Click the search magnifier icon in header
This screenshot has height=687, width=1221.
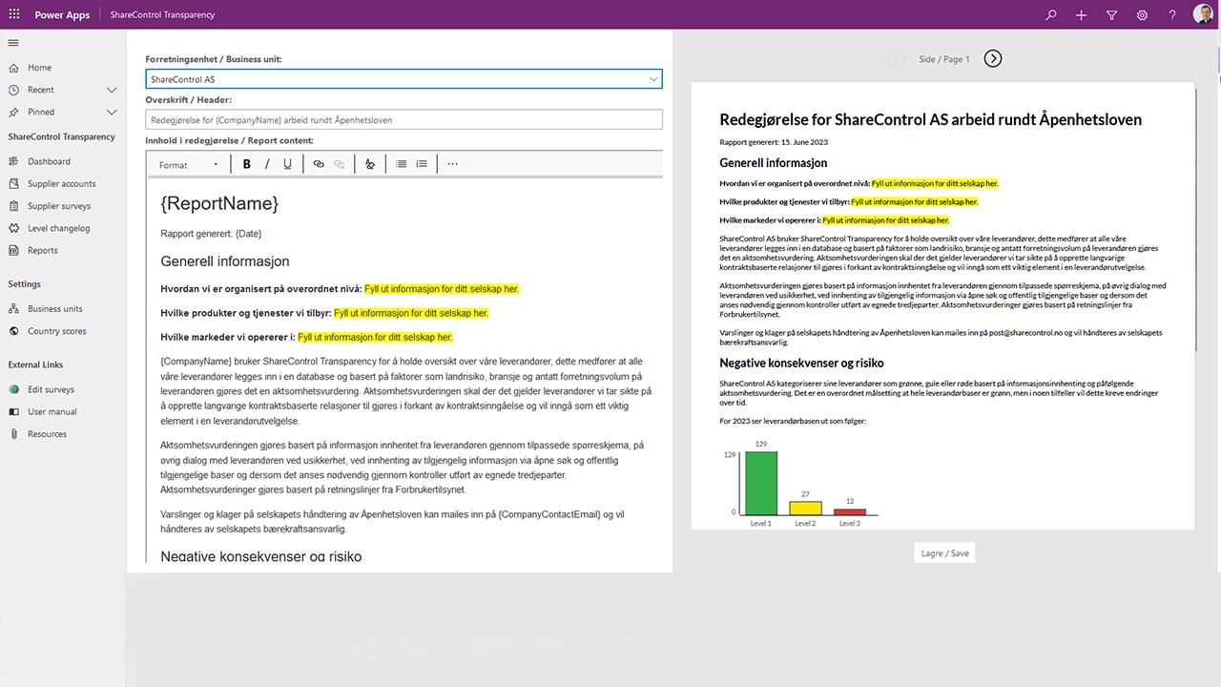[x=1051, y=15]
